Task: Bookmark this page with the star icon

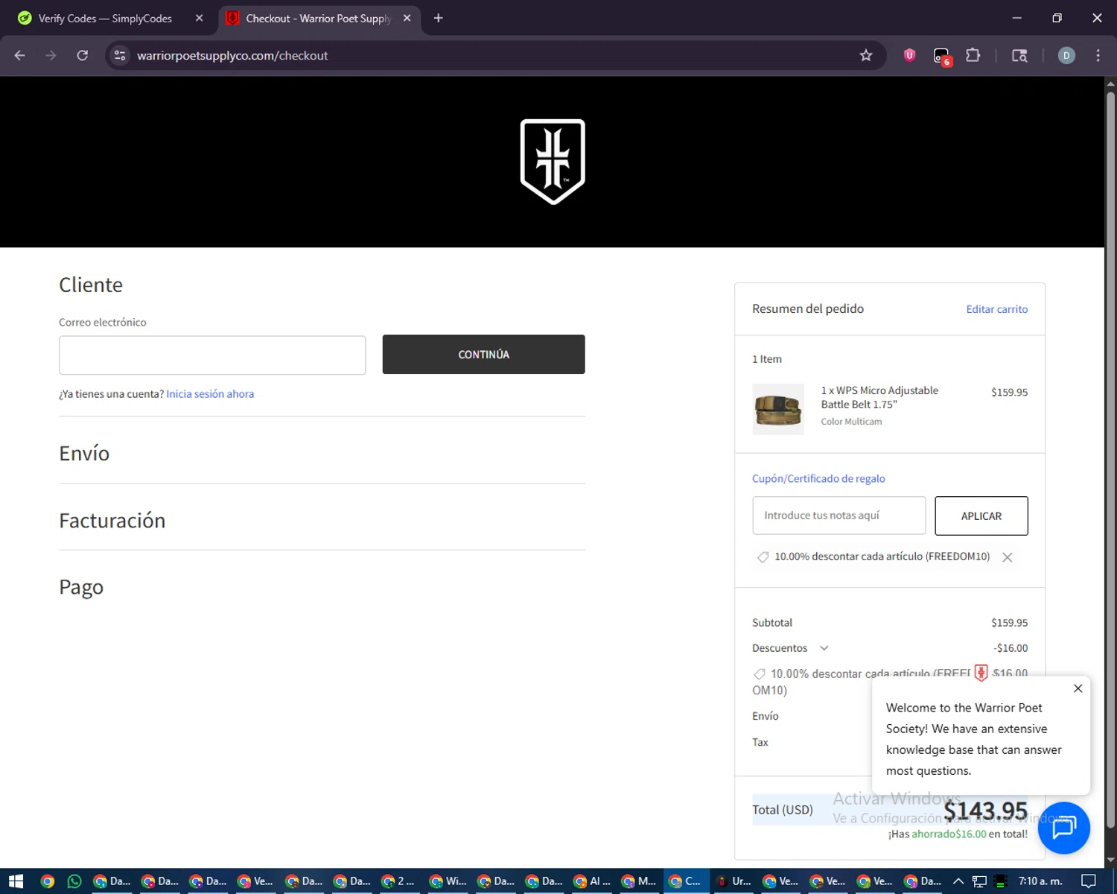Action: (865, 55)
